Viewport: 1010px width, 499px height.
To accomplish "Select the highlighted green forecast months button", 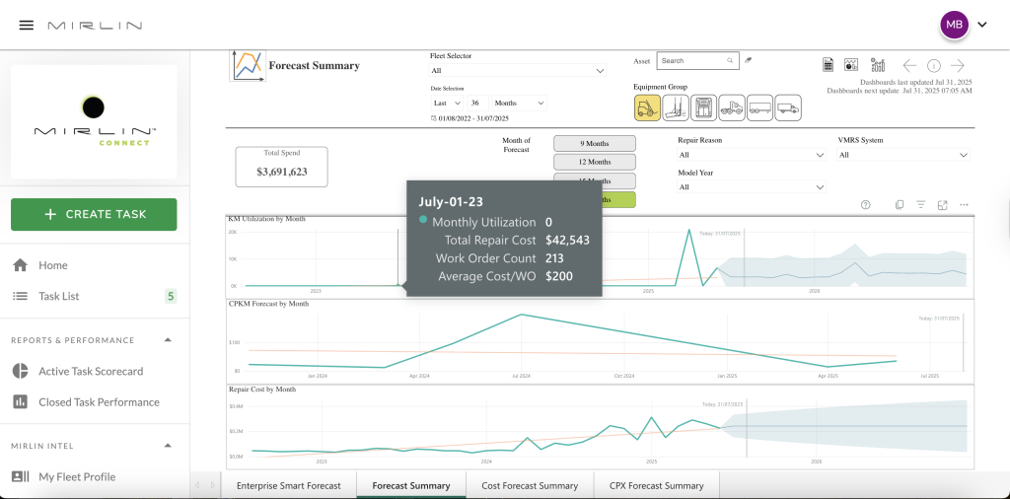I will 618,199.
